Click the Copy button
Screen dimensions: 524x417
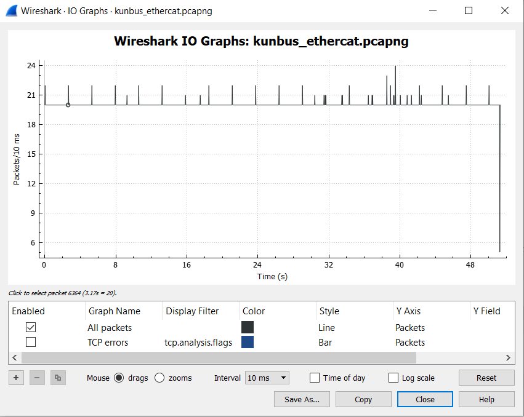363,399
